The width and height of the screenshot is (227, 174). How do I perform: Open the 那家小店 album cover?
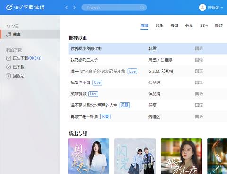coord(181,156)
